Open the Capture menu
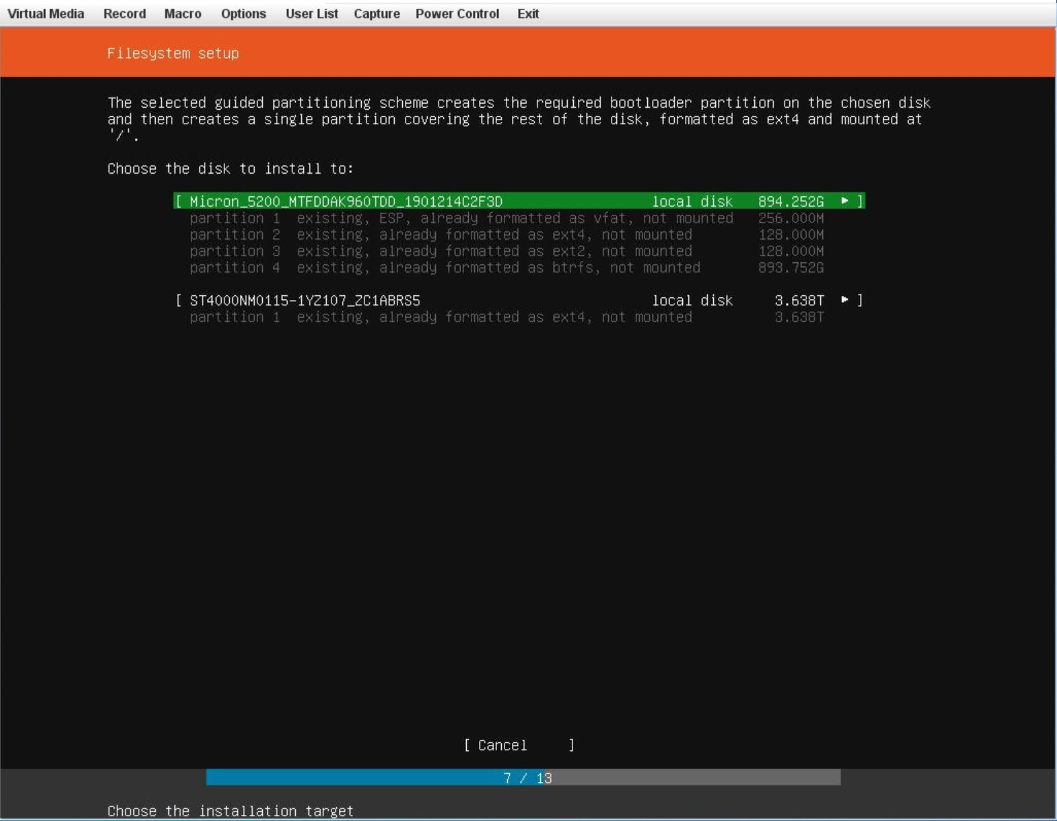 click(x=377, y=14)
